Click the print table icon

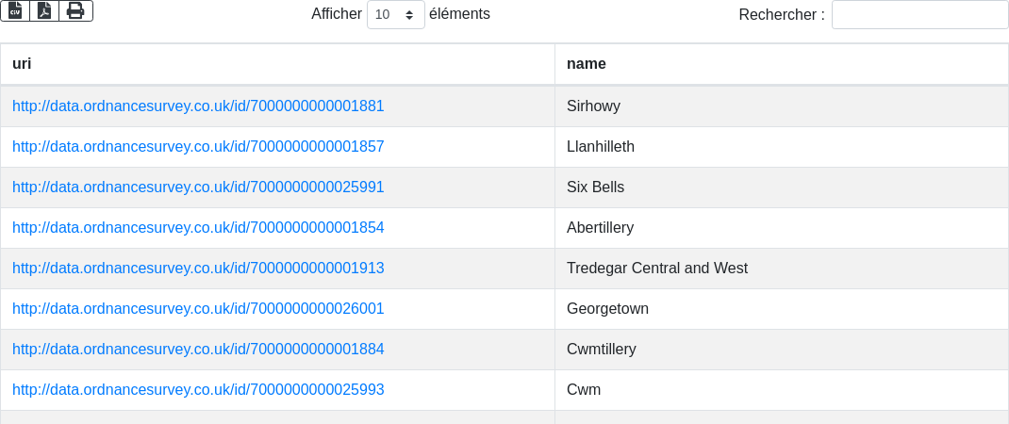(x=75, y=10)
